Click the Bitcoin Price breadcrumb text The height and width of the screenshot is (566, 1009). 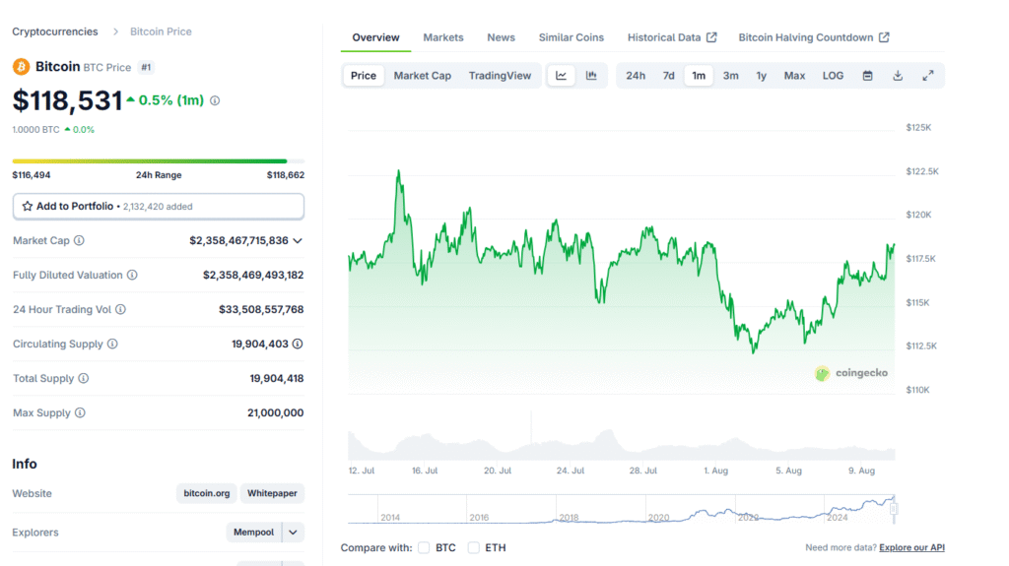click(161, 31)
